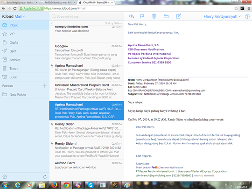Open Windows Start menu
Image resolution: width=252 pixels, height=189 pixels.
tap(5, 185)
